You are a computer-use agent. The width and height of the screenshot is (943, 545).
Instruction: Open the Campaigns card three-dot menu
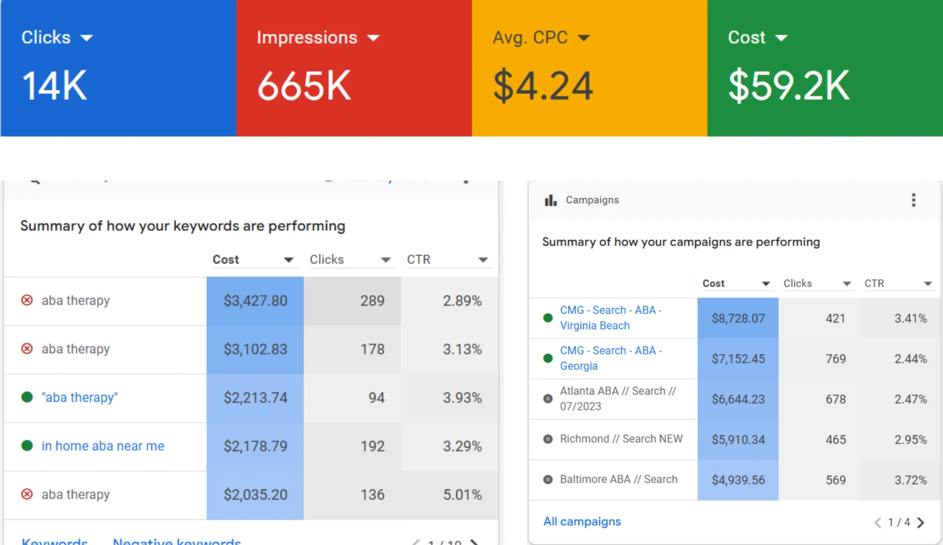tap(914, 200)
